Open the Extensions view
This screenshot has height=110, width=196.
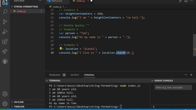[5, 42]
